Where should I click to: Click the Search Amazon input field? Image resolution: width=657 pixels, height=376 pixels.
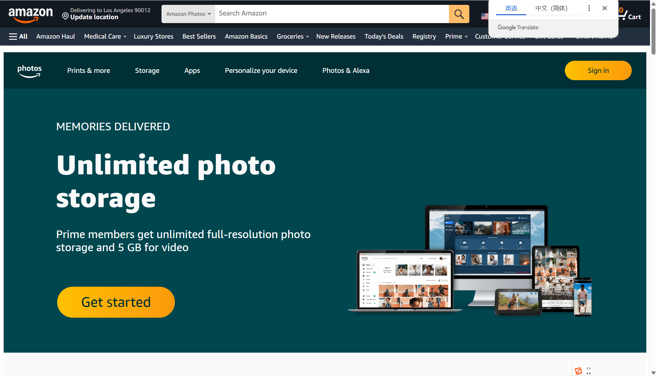(x=332, y=14)
